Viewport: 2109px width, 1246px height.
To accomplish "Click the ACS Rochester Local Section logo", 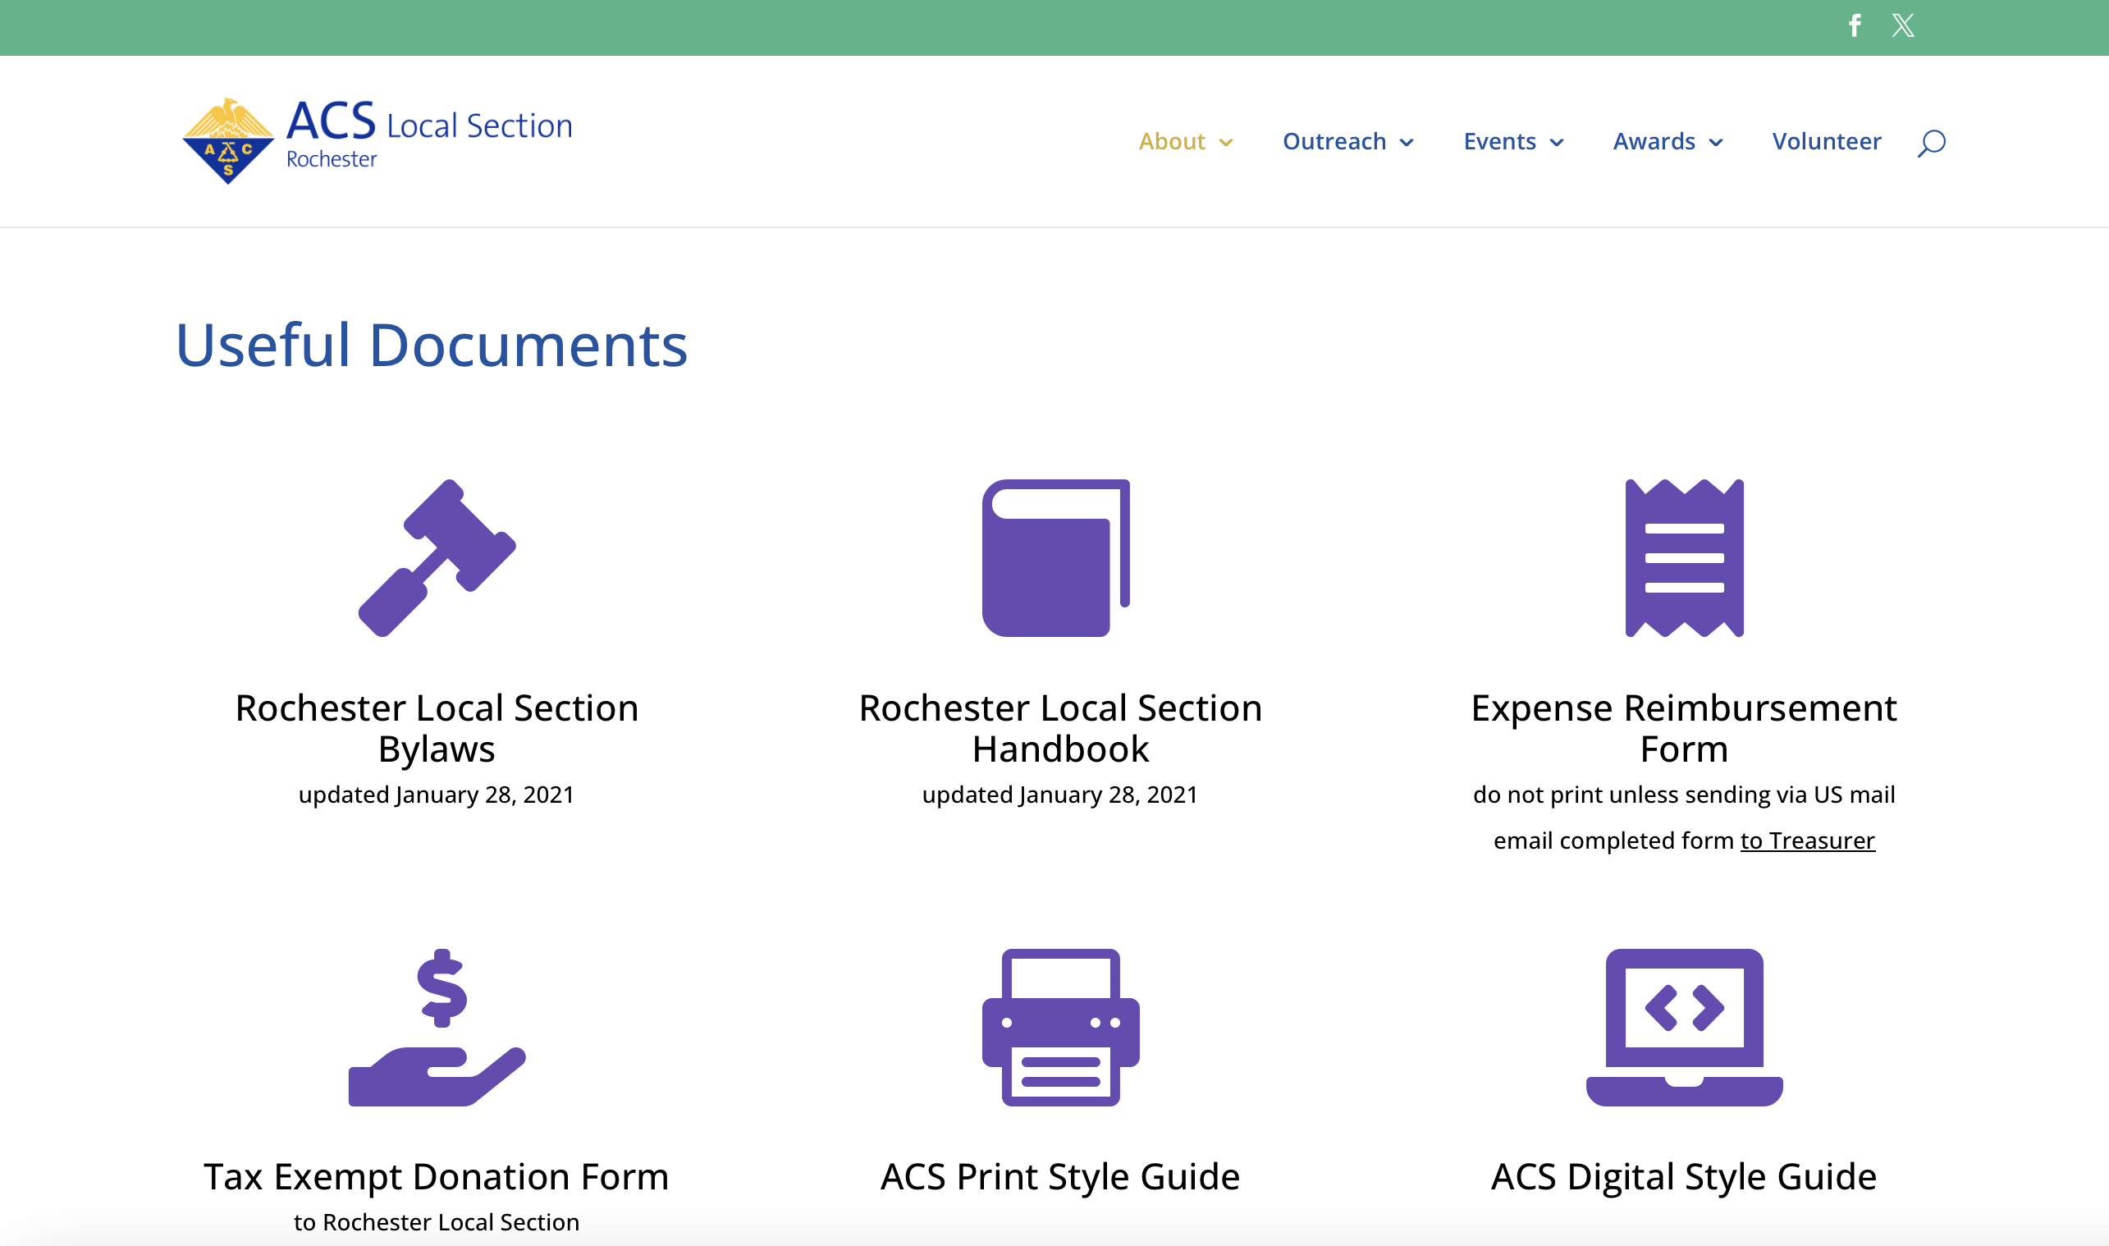I will pyautogui.click(x=377, y=140).
